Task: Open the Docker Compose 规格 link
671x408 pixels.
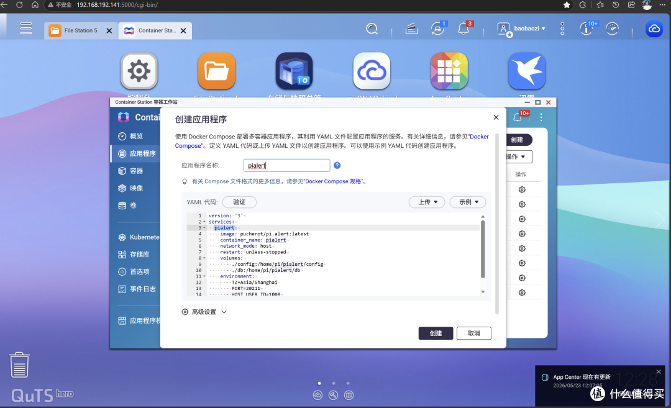Action: [334, 181]
